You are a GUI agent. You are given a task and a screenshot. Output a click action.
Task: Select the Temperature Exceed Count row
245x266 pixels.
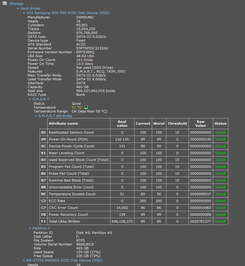coord(134,194)
